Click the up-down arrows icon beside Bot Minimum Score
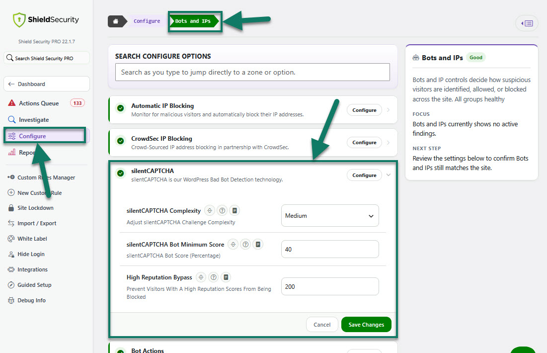The height and width of the screenshot is (353, 547). (233, 245)
